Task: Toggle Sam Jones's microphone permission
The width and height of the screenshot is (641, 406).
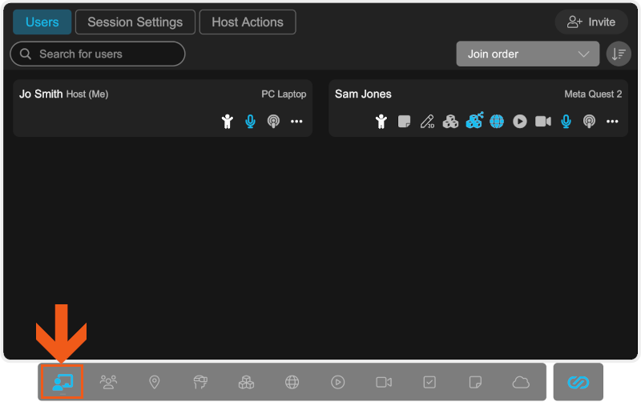Action: [x=566, y=122]
